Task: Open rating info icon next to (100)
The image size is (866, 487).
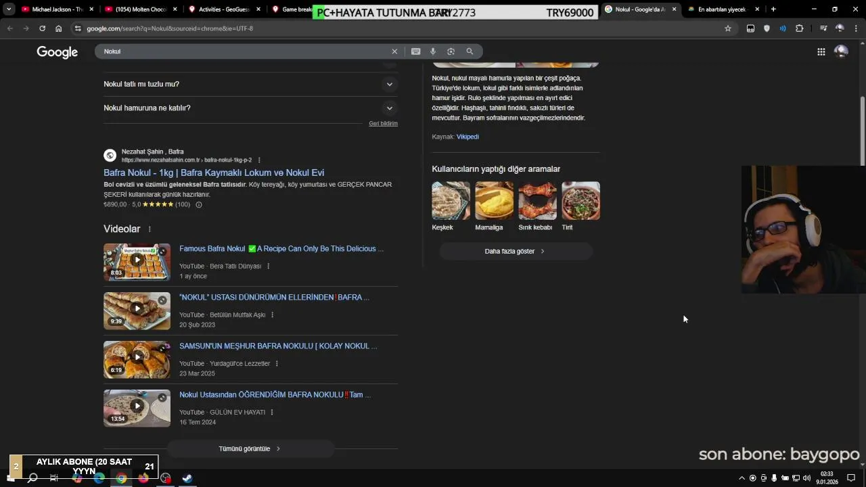Action: point(198,204)
